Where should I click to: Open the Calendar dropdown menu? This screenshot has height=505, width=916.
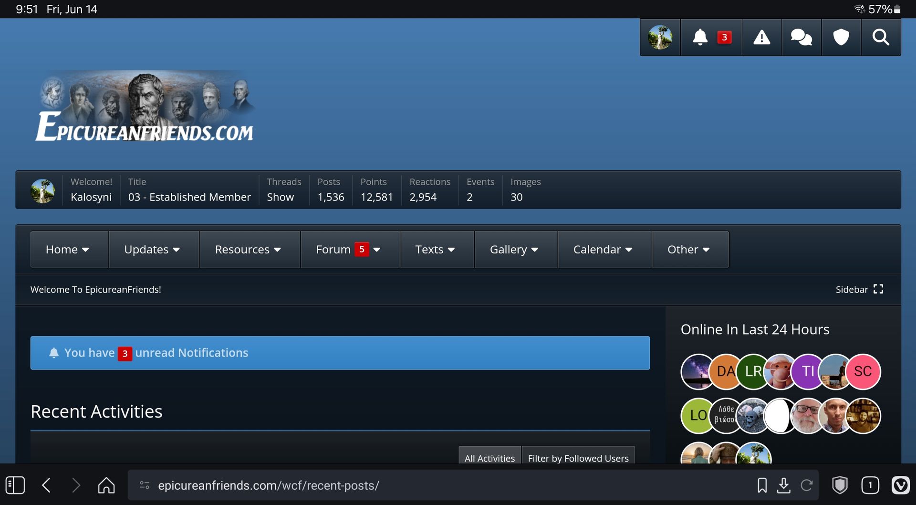coord(603,250)
